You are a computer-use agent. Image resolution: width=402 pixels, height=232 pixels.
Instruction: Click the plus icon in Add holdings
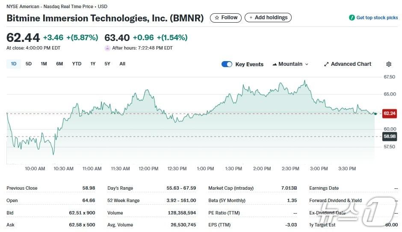(x=251, y=18)
